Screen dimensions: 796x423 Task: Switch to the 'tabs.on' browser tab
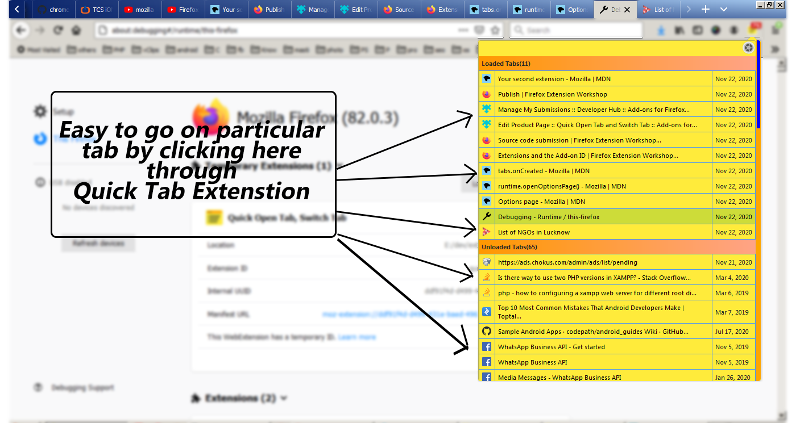tap(486, 10)
